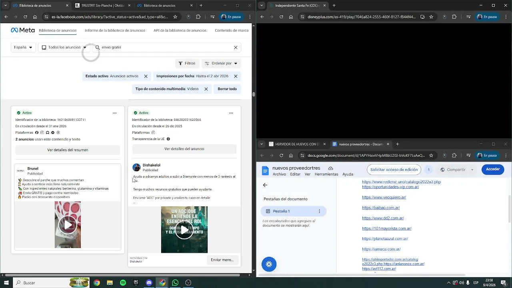Open WhatsApp from the taskbar
This screenshot has height=288, width=512.
(x=175, y=283)
